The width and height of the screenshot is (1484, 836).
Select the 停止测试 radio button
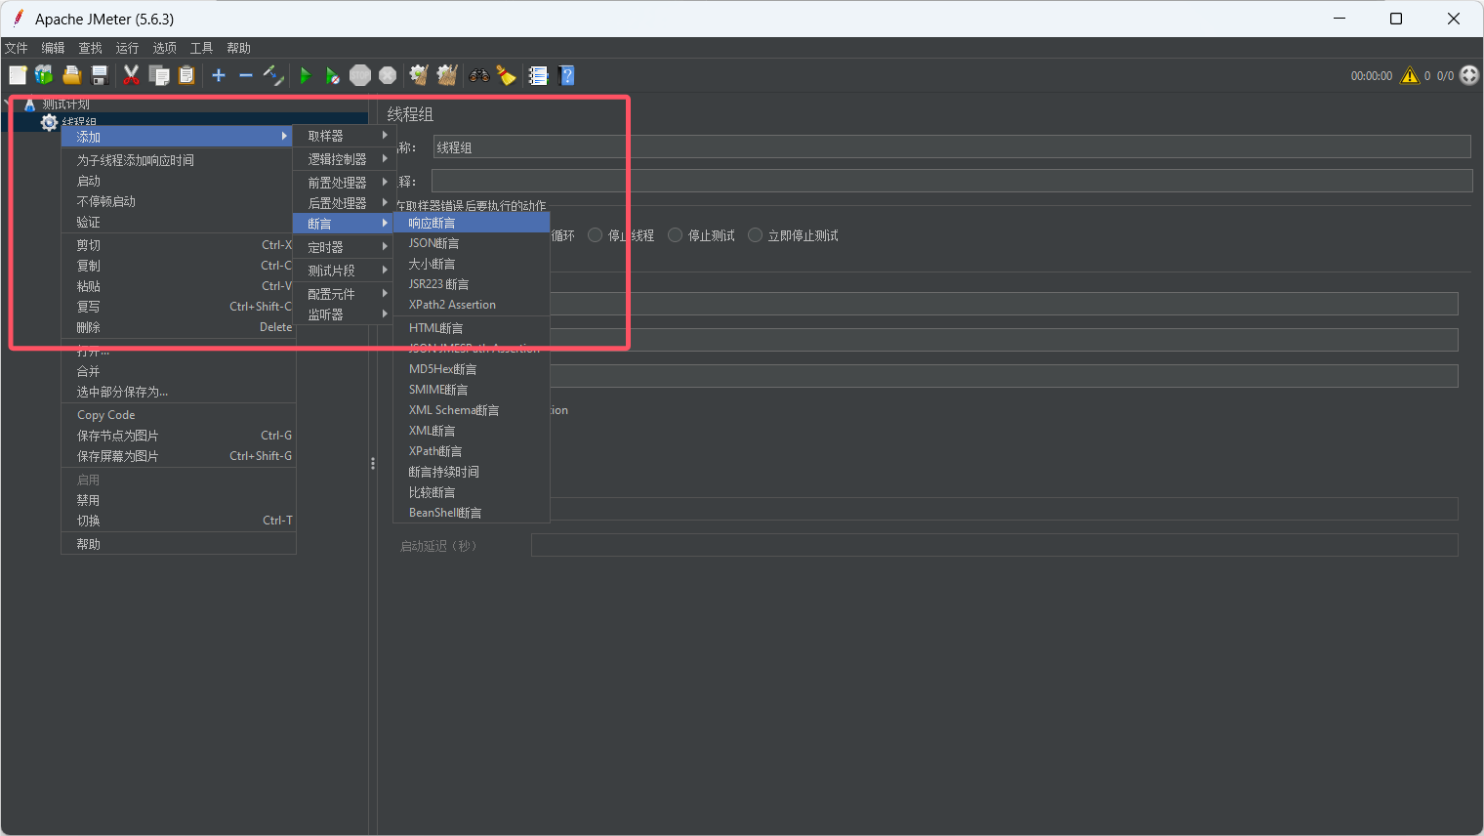675,235
